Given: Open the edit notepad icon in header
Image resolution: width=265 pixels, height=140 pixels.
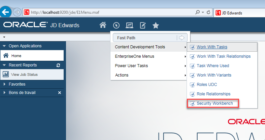Looking at the screenshot, I should tap(143, 26).
